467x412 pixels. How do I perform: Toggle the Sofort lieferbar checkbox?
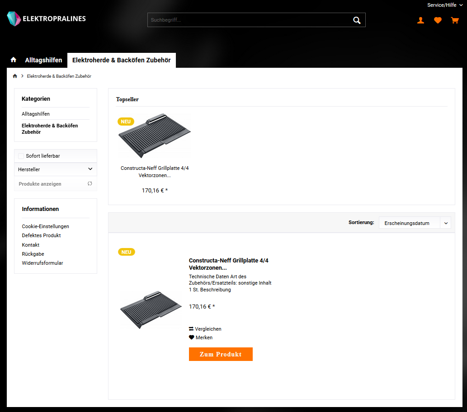(x=21, y=156)
